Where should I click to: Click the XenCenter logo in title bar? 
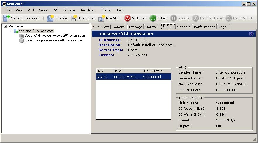click(4, 4)
